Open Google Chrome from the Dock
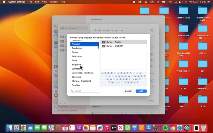Image resolution: width=213 pixels, height=133 pixels. point(23,128)
